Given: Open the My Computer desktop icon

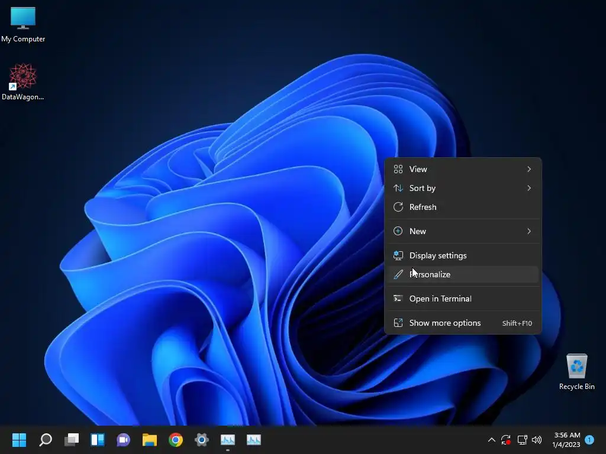Looking at the screenshot, I should tap(23, 24).
